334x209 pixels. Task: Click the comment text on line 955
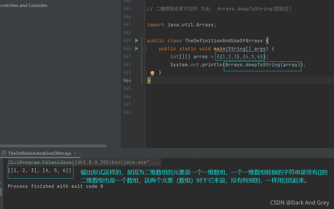point(219,9)
